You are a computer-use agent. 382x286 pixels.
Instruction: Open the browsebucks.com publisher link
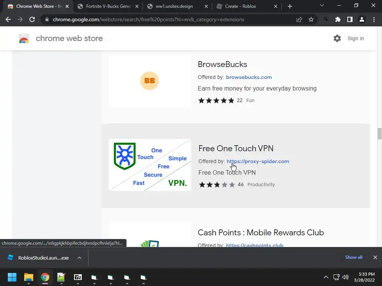(x=249, y=77)
